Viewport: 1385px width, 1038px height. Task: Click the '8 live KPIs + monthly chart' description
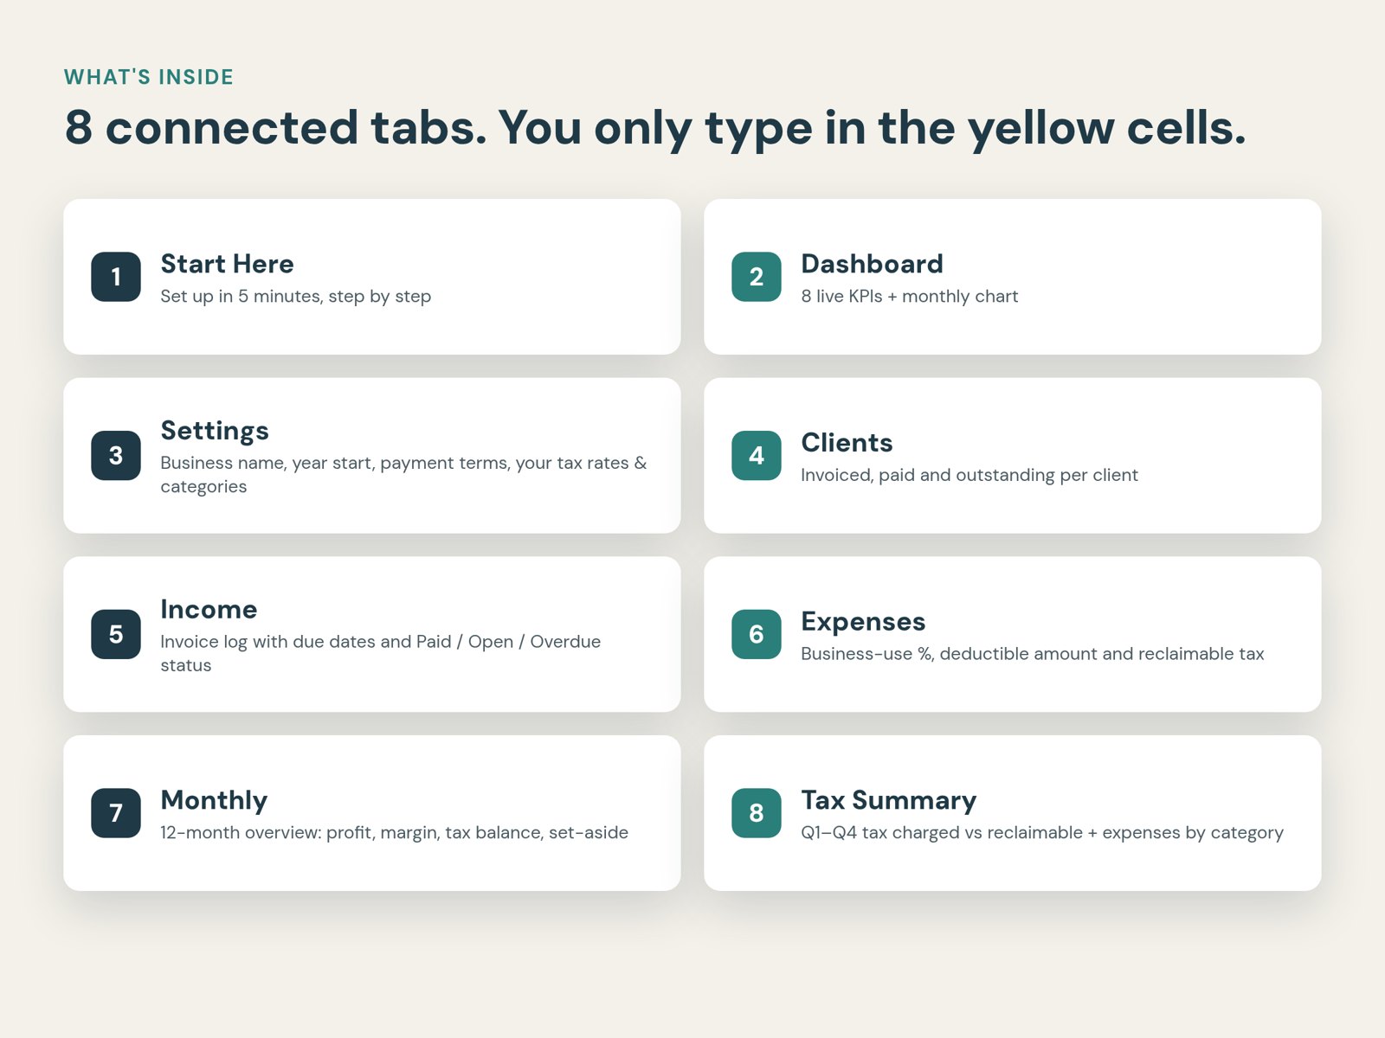[909, 297]
